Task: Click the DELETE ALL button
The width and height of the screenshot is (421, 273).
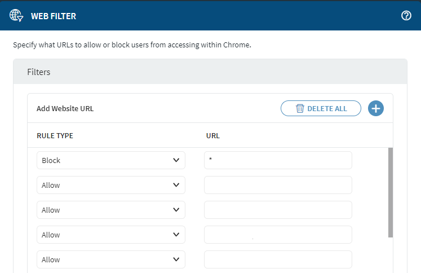Action: (321, 108)
